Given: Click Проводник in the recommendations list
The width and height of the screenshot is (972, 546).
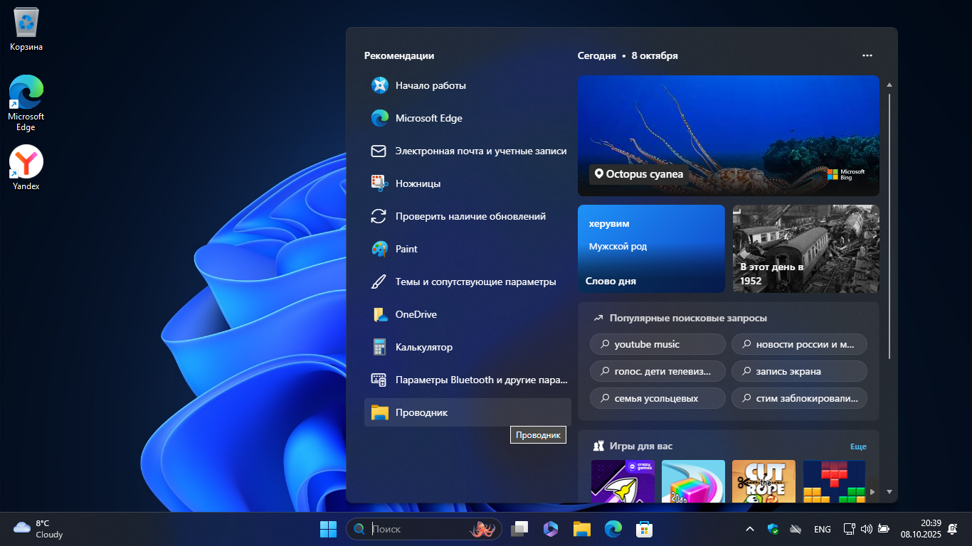Looking at the screenshot, I should coord(421,412).
